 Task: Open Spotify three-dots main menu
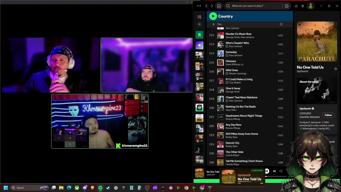pyautogui.click(x=199, y=6)
